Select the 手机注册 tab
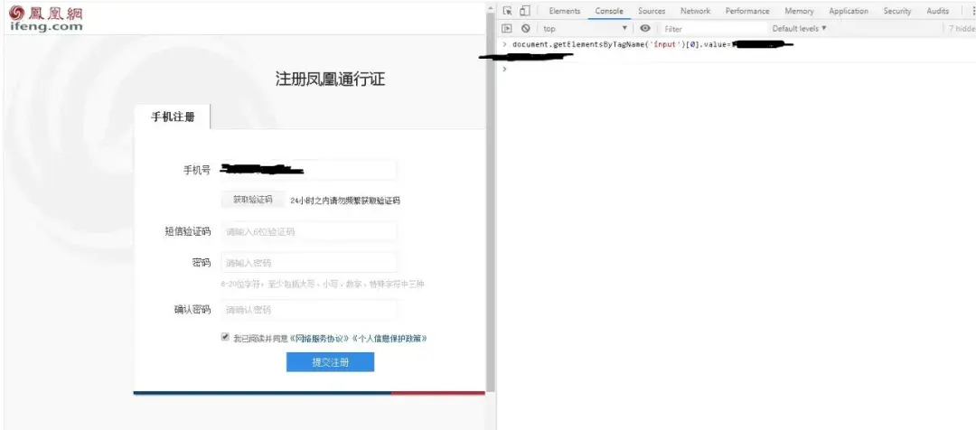Image resolution: width=976 pixels, height=430 pixels. point(173,117)
